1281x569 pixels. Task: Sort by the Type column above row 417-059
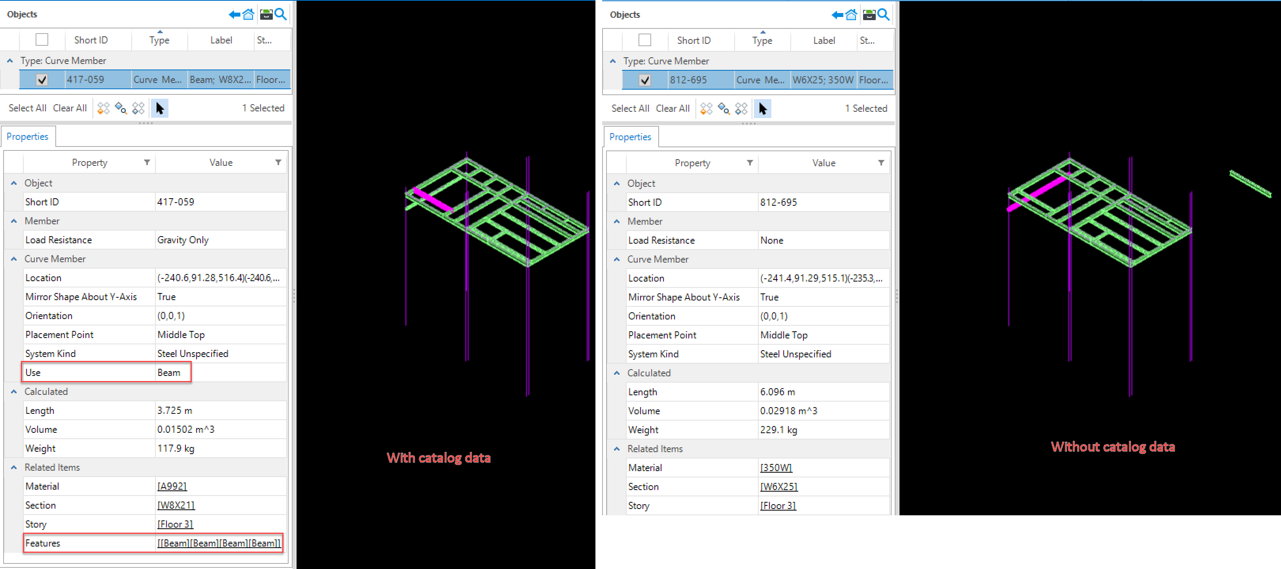click(x=160, y=40)
